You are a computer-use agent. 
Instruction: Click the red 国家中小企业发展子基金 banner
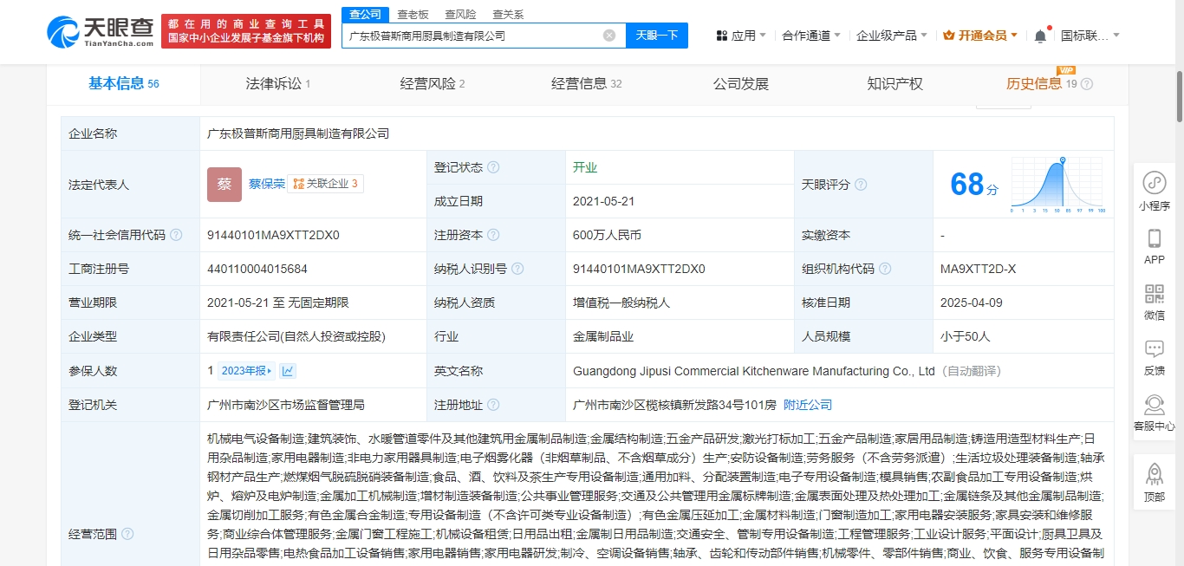[246, 31]
